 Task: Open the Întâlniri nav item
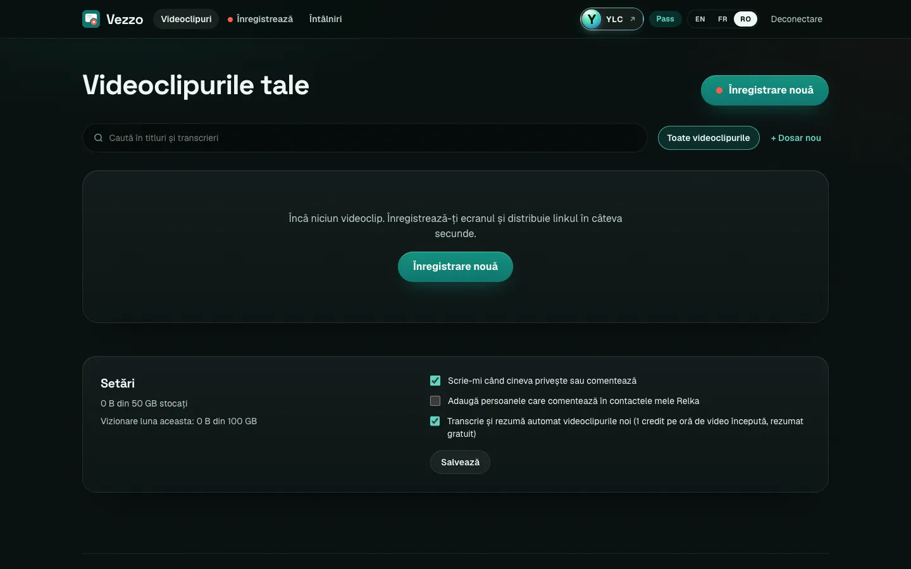click(x=325, y=19)
